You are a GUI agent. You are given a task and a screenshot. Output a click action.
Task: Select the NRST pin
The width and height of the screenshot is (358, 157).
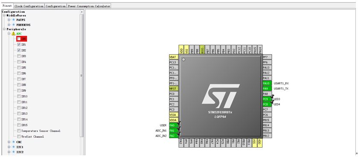coord(174,89)
